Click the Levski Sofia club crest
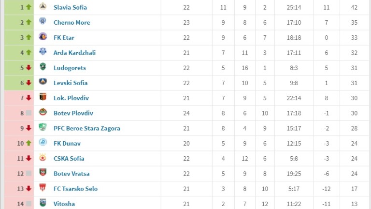This screenshot has width=371, height=209. tap(43, 82)
